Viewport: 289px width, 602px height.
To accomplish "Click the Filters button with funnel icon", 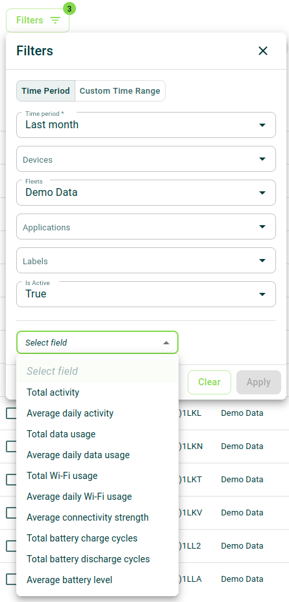I will coord(38,20).
